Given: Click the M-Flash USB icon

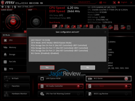Looking at the screenshot, I should [7, 78].
